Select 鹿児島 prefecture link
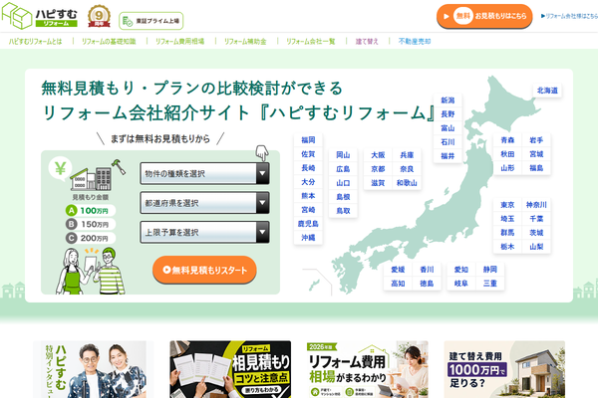This screenshot has width=598, height=398. [308, 224]
